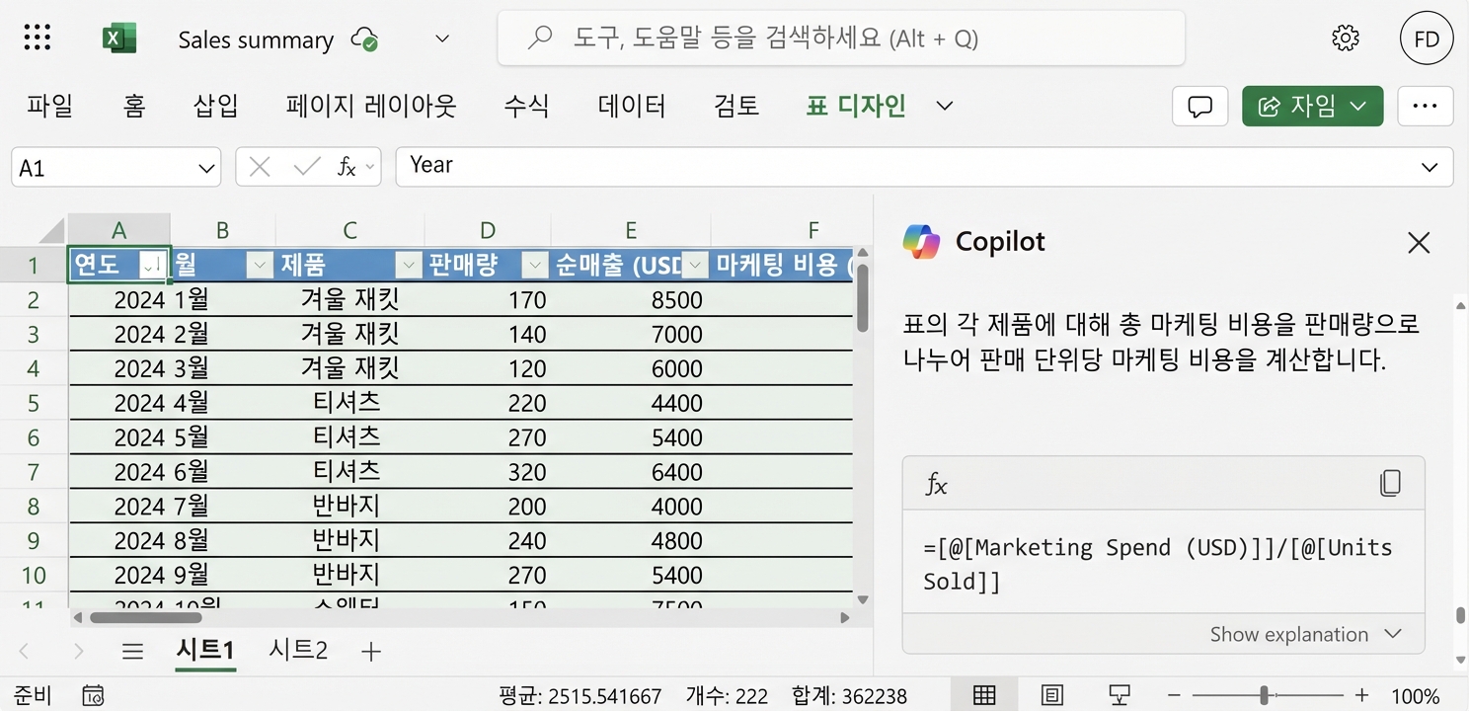Go to previous sheet arrow
The height and width of the screenshot is (711, 1469).
pos(25,652)
